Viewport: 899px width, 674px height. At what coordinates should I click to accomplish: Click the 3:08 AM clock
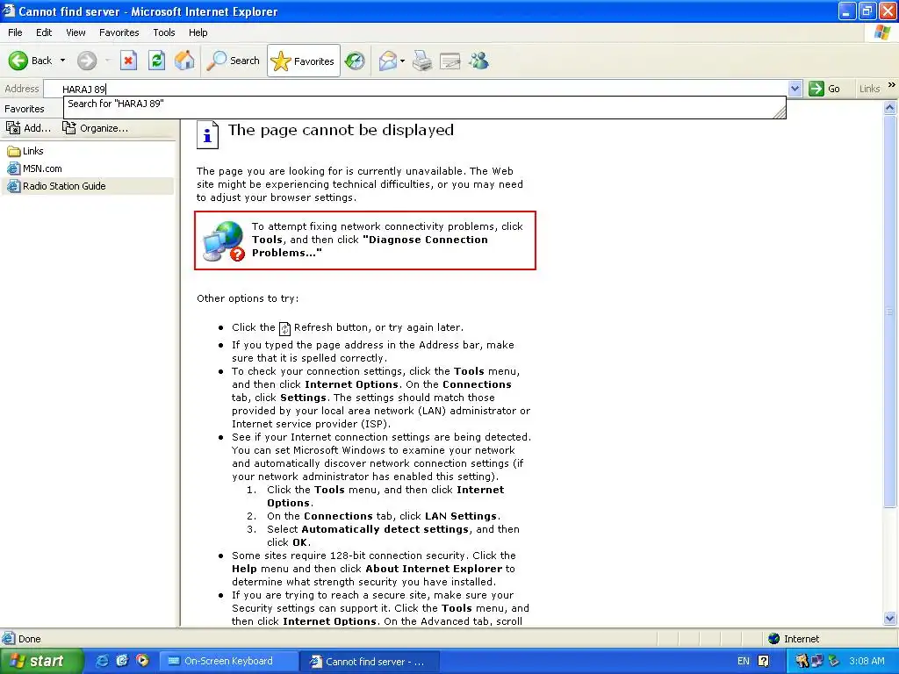(x=867, y=662)
